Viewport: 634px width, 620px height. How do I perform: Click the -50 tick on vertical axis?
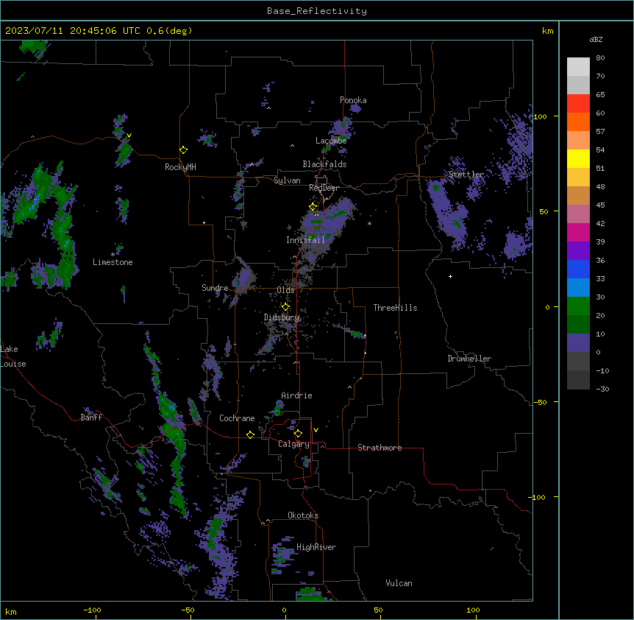pos(540,402)
